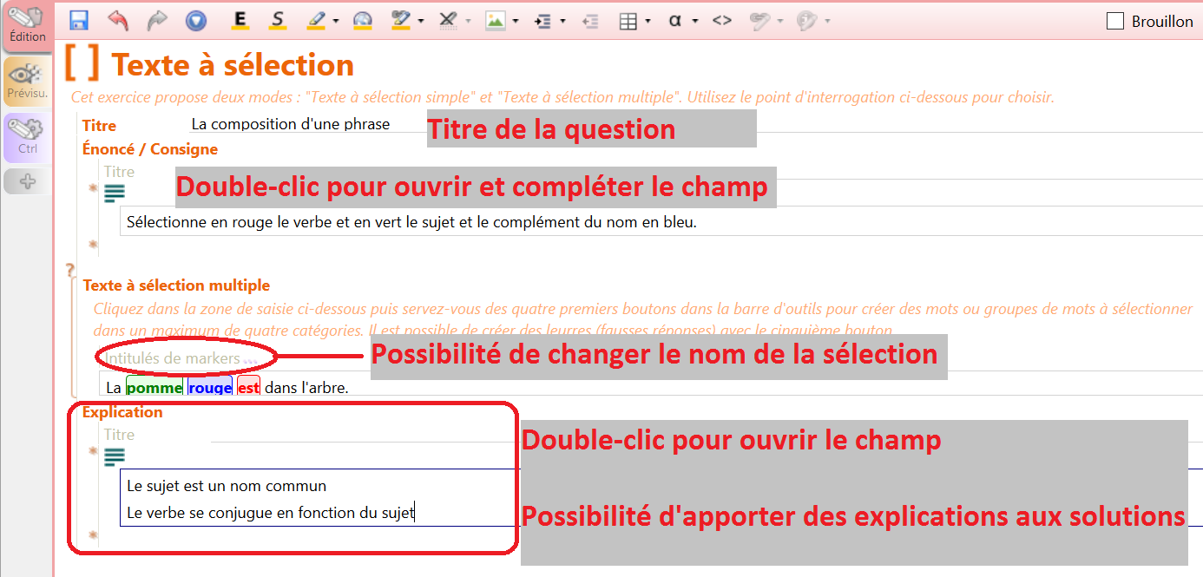The height and width of the screenshot is (577, 1203).
Task: Click the line 'Le verbe se conjugue en fonction du sujet'
Action: (271, 513)
